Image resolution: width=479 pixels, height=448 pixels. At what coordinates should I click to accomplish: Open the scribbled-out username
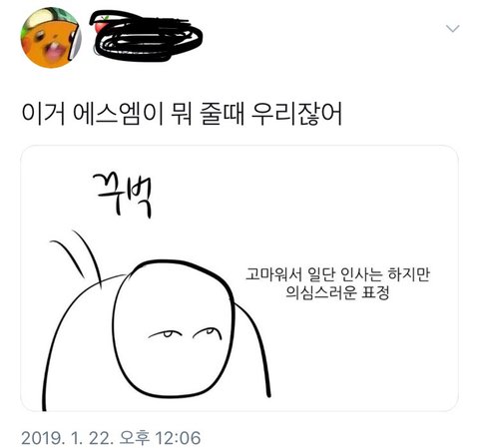(147, 36)
